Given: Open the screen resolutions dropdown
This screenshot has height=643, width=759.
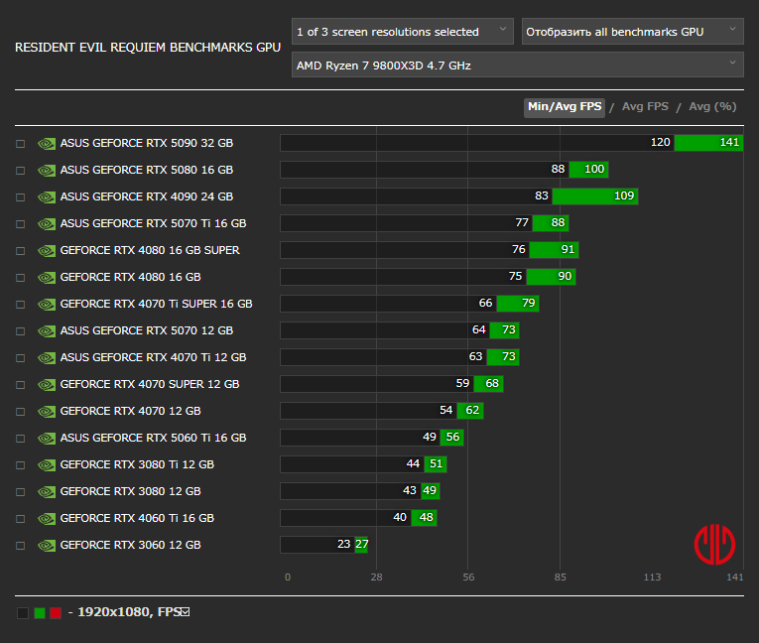Looking at the screenshot, I should 403,32.
